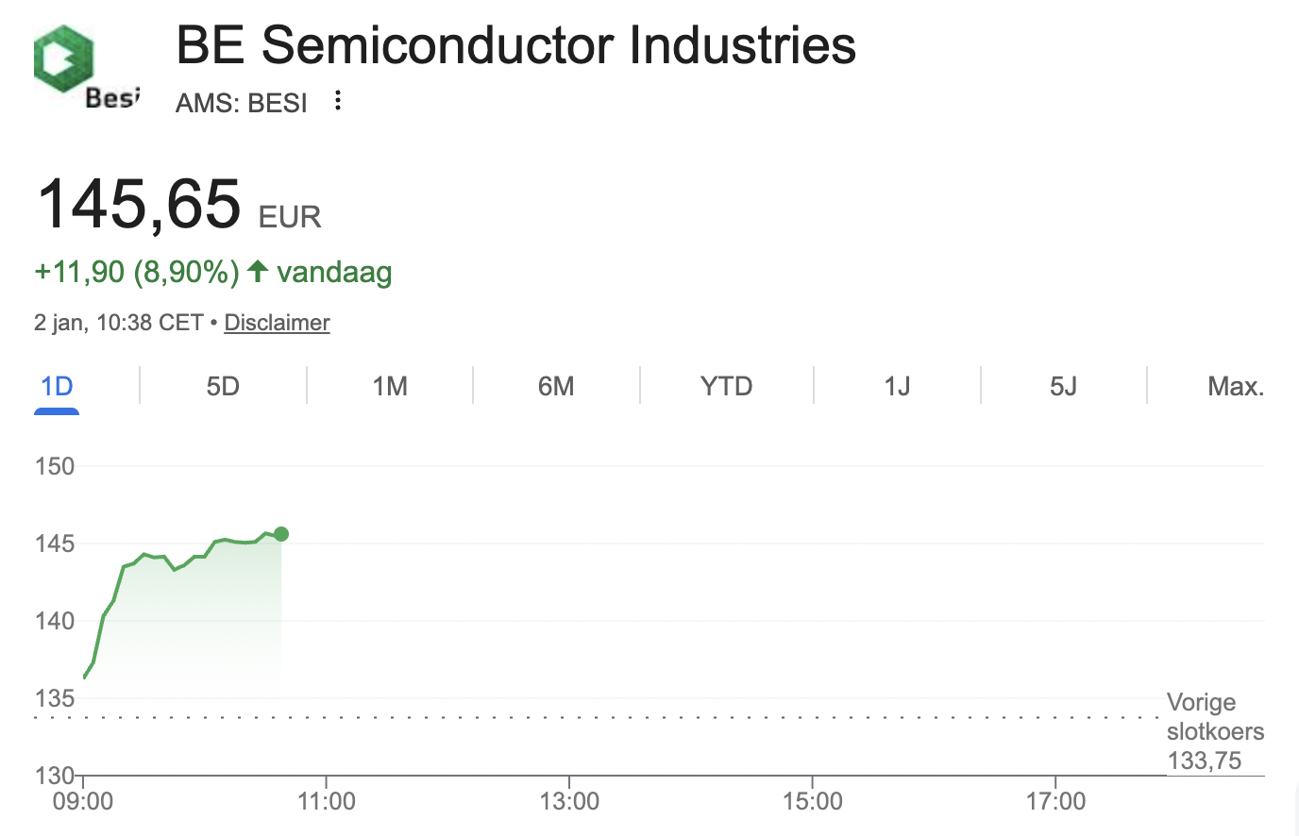
Task: Click the BE Semiconductor Industries title
Action: [515, 45]
